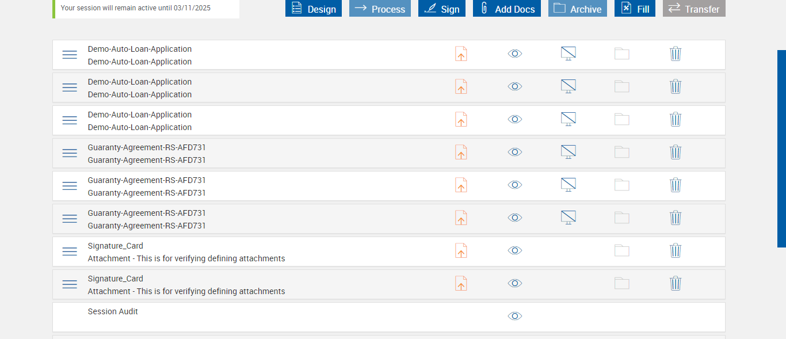This screenshot has width=786, height=339.
Task: Click hamburger handle of second Guaranty-Agreement-RS-AFD731 row
Action: 70,186
